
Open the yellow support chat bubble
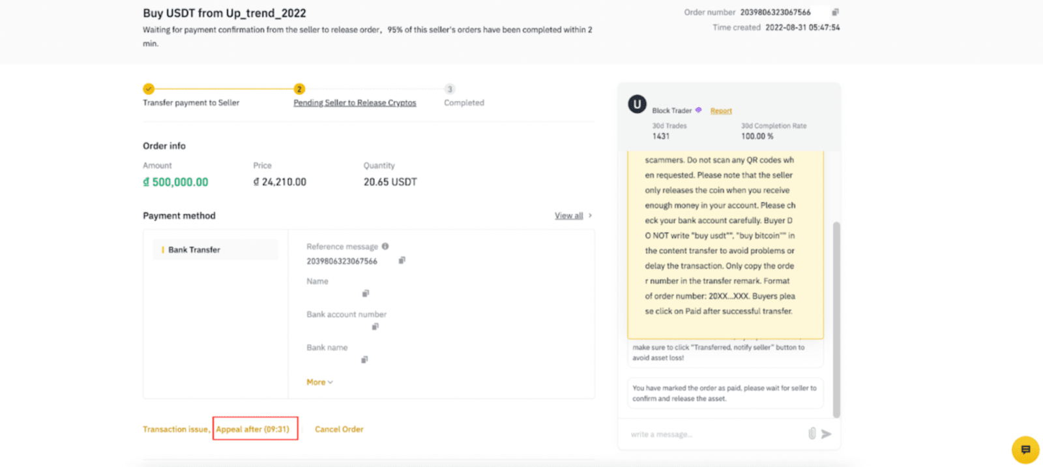(1025, 449)
